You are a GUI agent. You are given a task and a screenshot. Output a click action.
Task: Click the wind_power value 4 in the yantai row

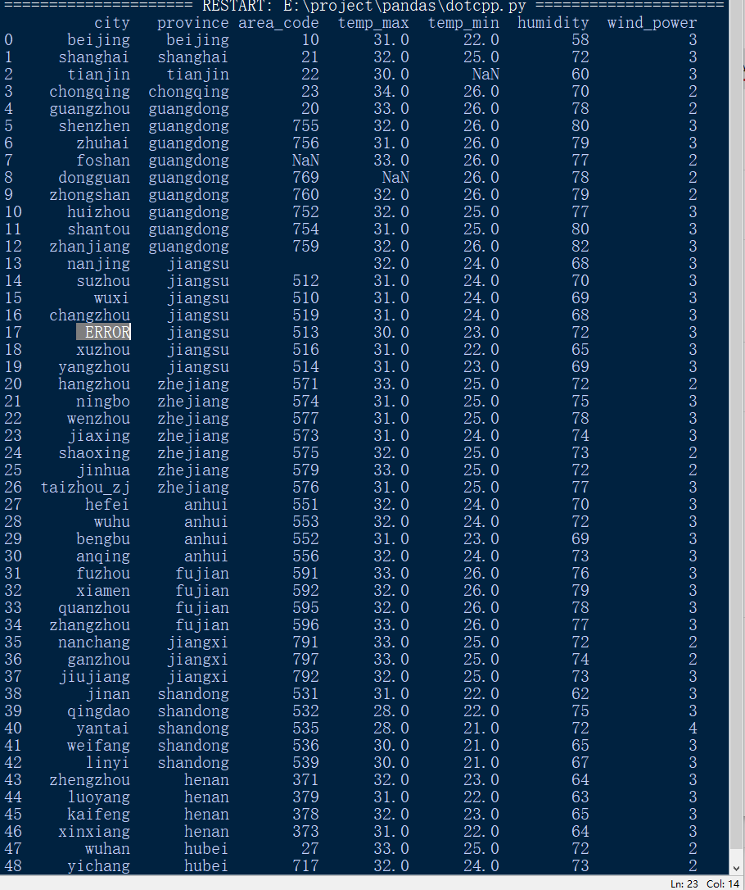tap(693, 729)
